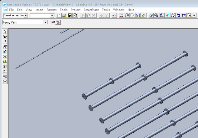Open the Tasks menu
The image size is (198, 138).
[x=106, y=10]
